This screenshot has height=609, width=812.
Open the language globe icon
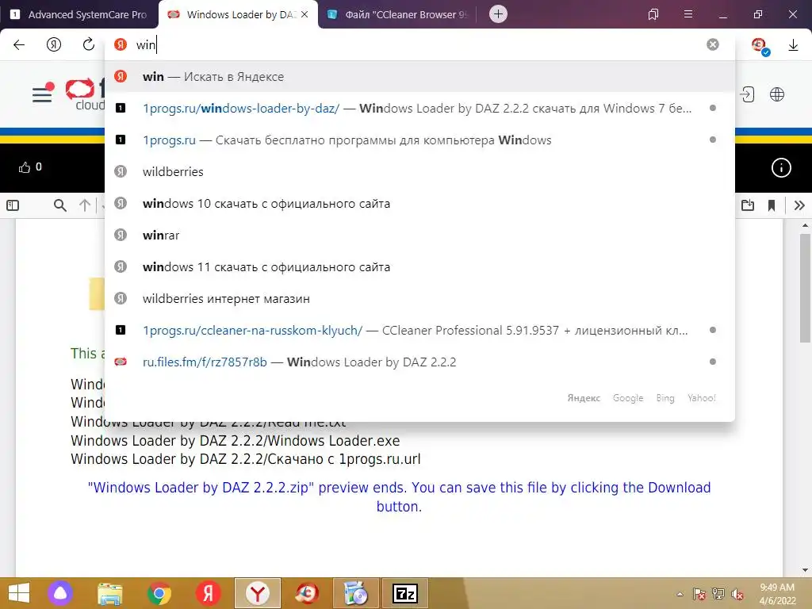pos(777,94)
